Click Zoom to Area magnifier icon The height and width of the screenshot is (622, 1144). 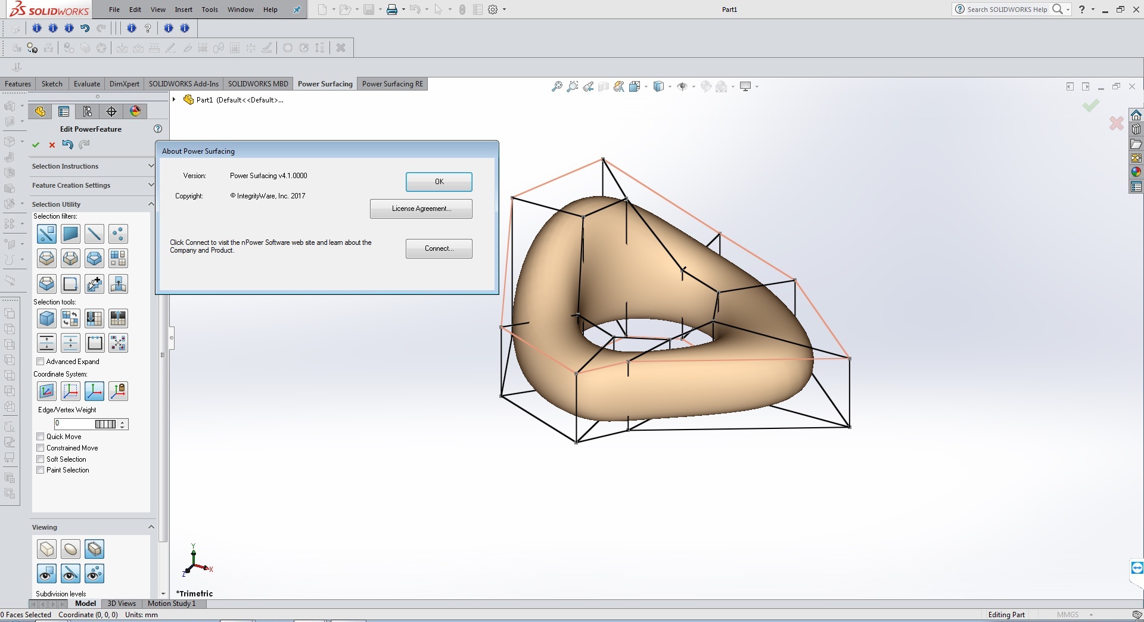pos(573,86)
